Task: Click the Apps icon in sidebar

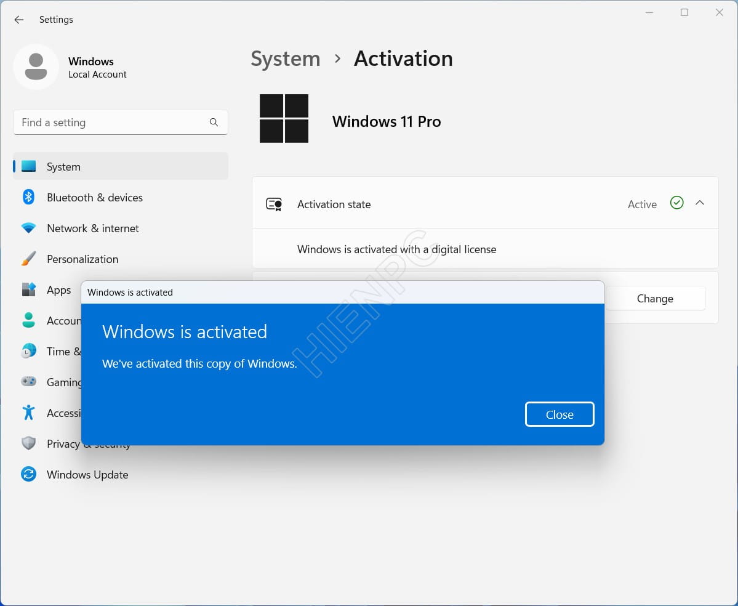Action: click(29, 289)
